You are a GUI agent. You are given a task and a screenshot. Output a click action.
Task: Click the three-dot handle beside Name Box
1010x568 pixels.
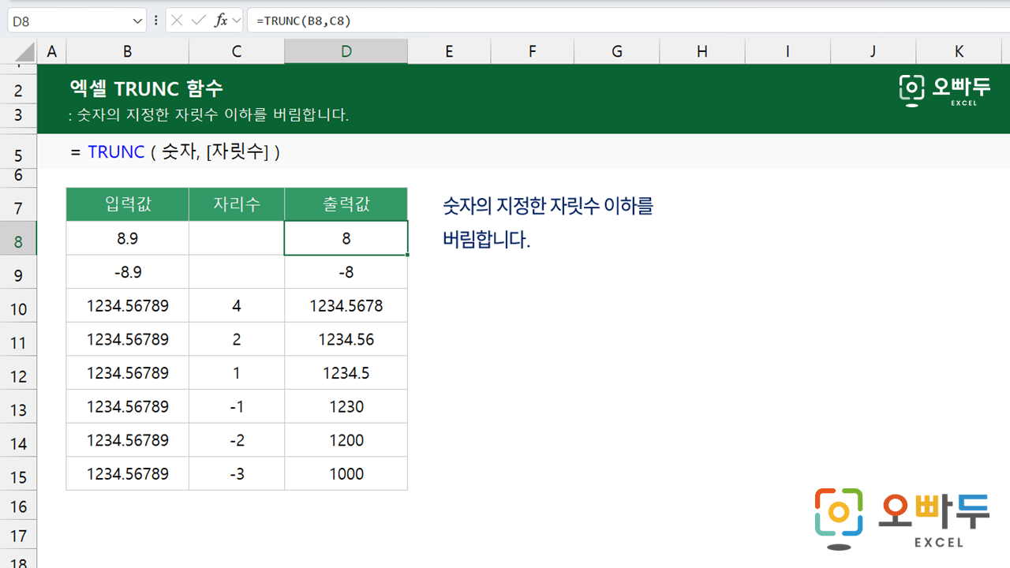[155, 21]
